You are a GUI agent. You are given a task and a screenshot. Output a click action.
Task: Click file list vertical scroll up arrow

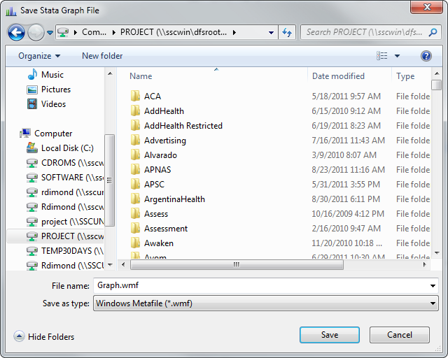pyautogui.click(x=437, y=73)
